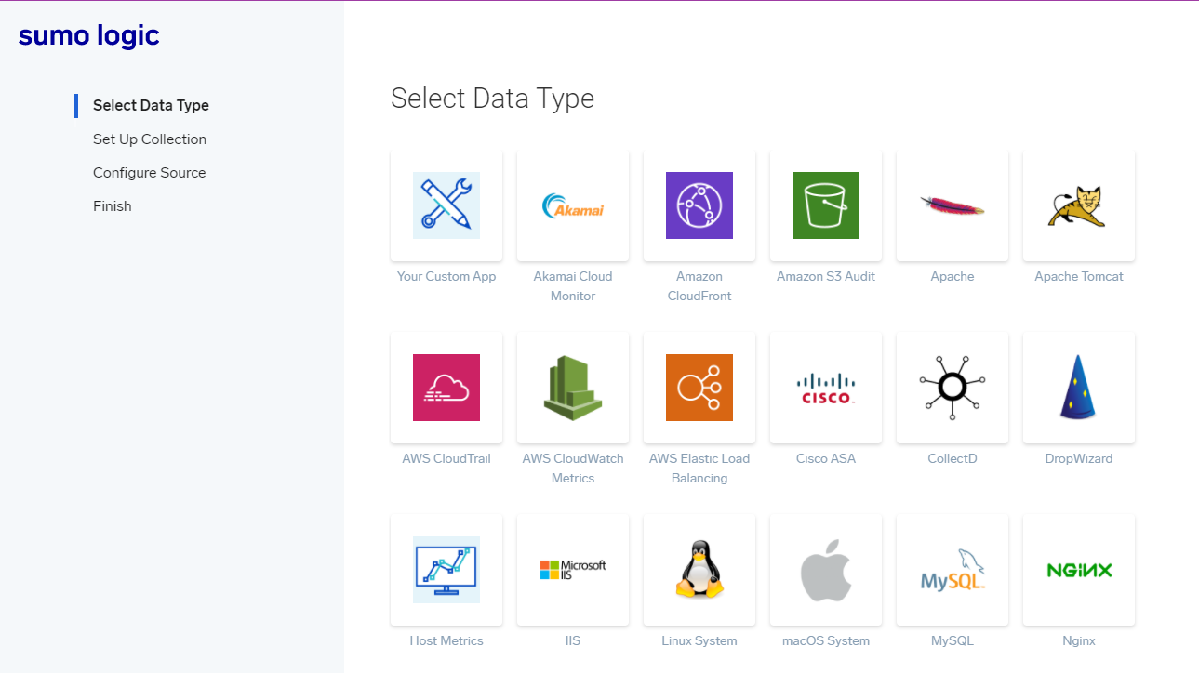Click the 'macOS System' label
Screen dimensions: 1199x673
[x=826, y=640]
